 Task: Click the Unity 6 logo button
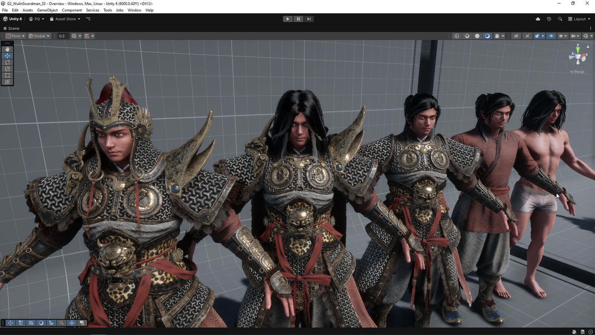click(13, 19)
